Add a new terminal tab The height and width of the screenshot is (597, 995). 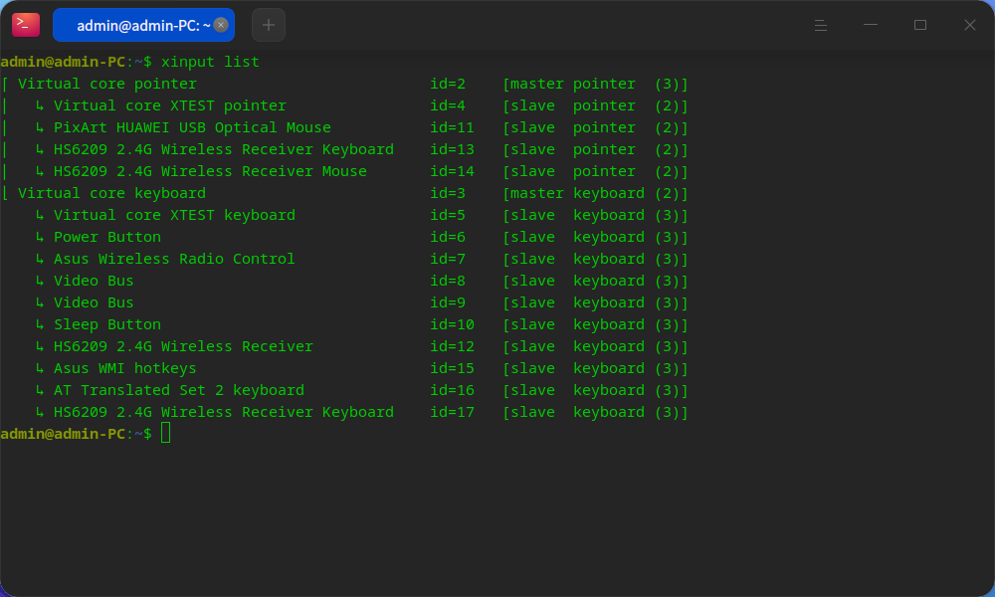pos(269,25)
